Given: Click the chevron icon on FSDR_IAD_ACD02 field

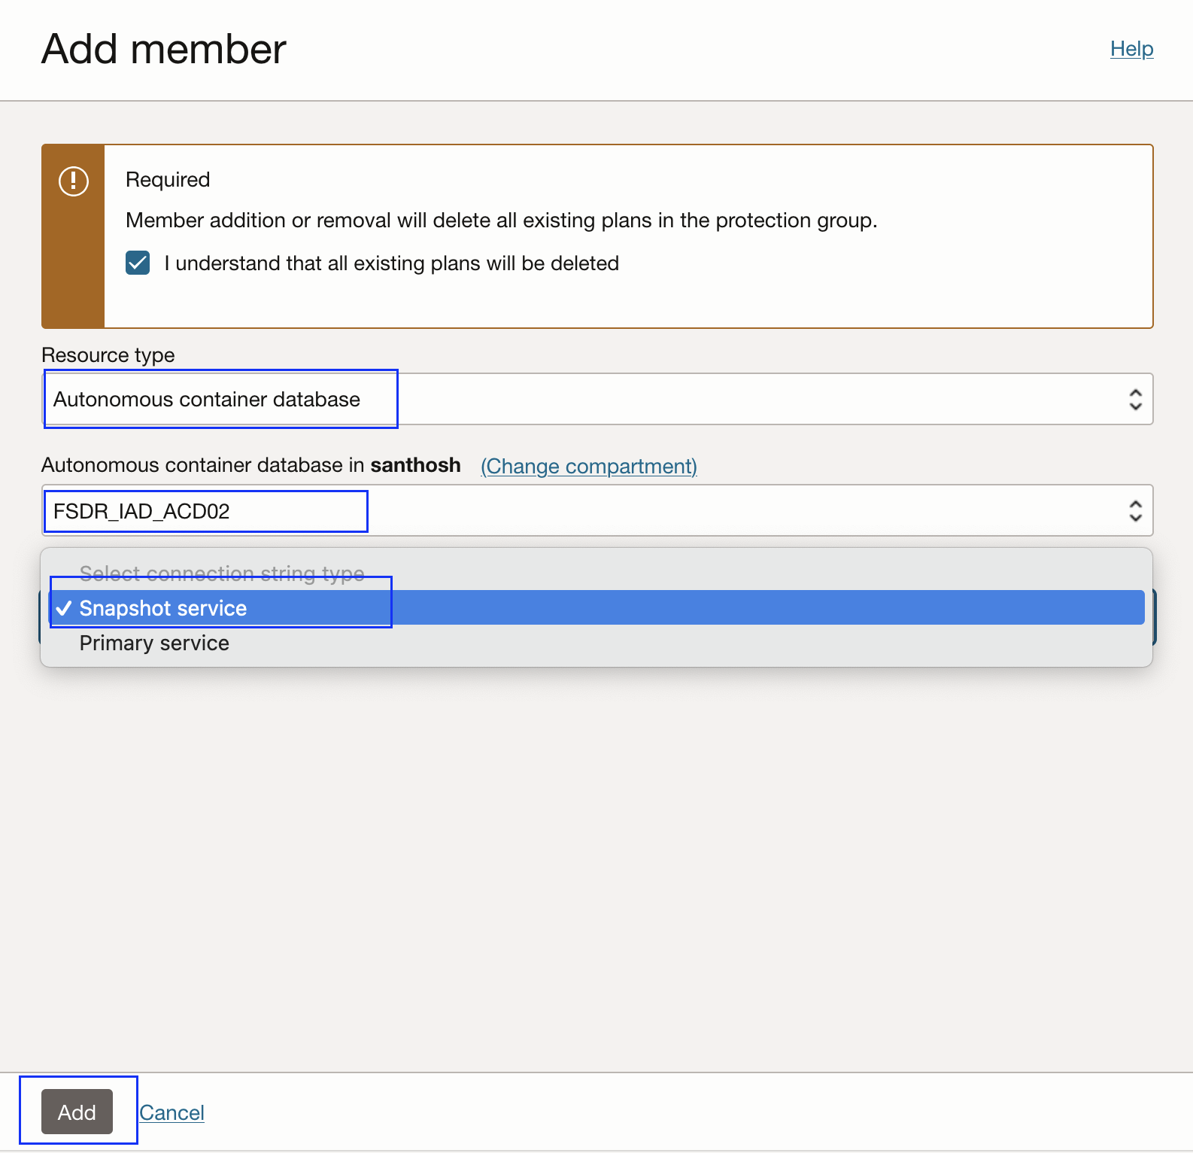Looking at the screenshot, I should pyautogui.click(x=1135, y=511).
